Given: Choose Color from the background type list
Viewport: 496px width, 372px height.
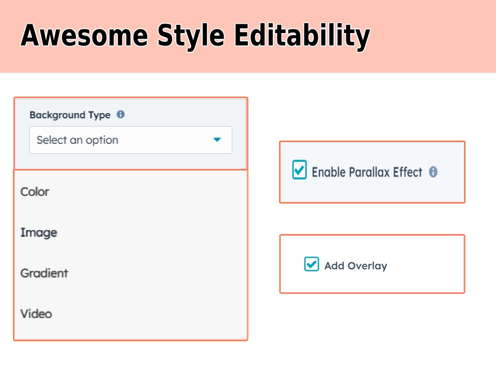Looking at the screenshot, I should point(35,192).
